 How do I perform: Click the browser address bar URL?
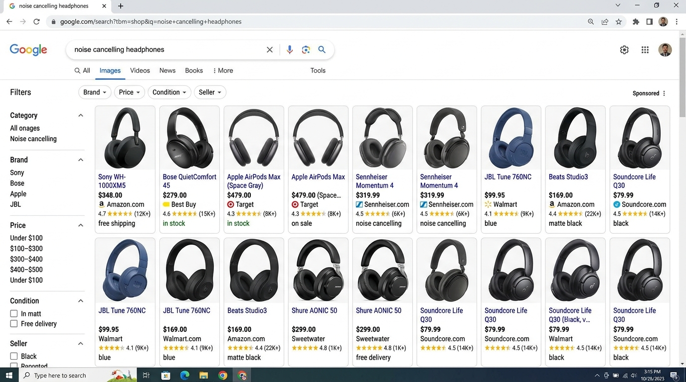[151, 22]
